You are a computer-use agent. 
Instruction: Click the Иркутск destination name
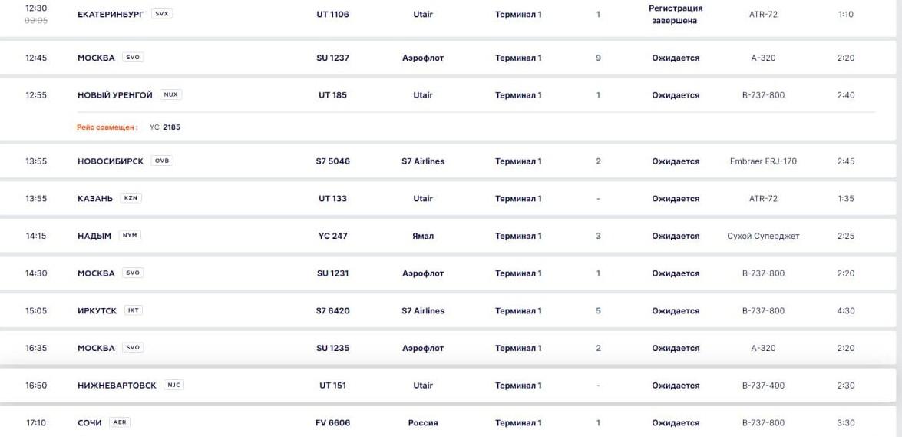click(97, 311)
